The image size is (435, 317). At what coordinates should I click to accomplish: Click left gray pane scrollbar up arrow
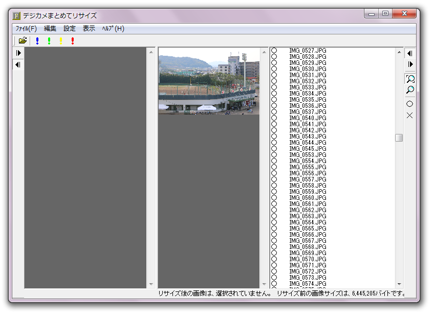pyautogui.click(x=151, y=52)
